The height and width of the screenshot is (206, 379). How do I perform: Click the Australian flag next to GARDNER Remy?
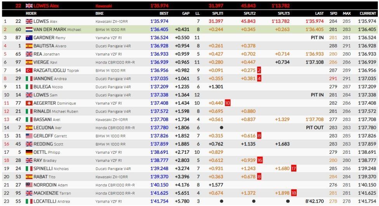coord(29,38)
